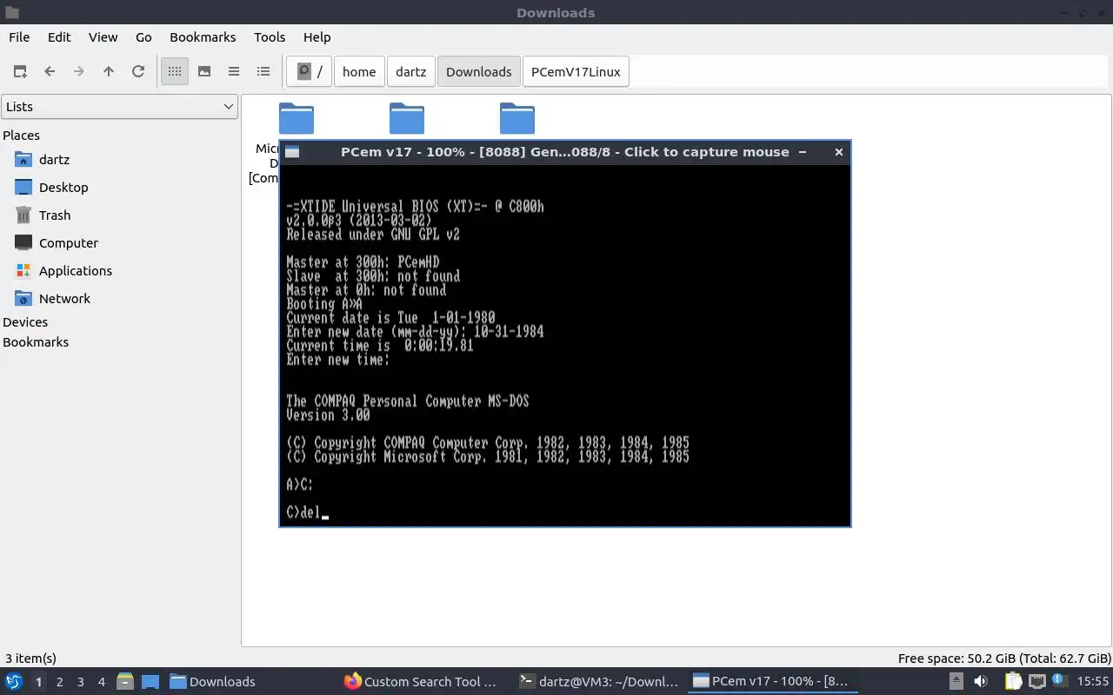Switch to workspace 4

(x=101, y=681)
